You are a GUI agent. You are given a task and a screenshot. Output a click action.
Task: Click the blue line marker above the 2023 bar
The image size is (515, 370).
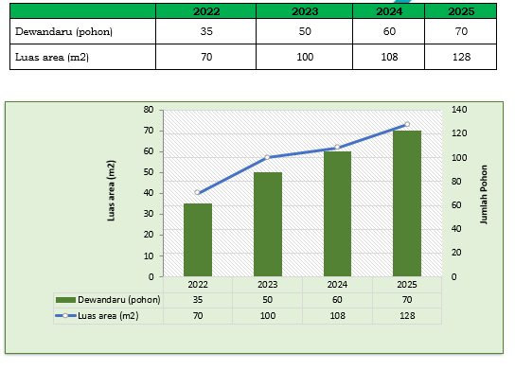[x=267, y=157]
